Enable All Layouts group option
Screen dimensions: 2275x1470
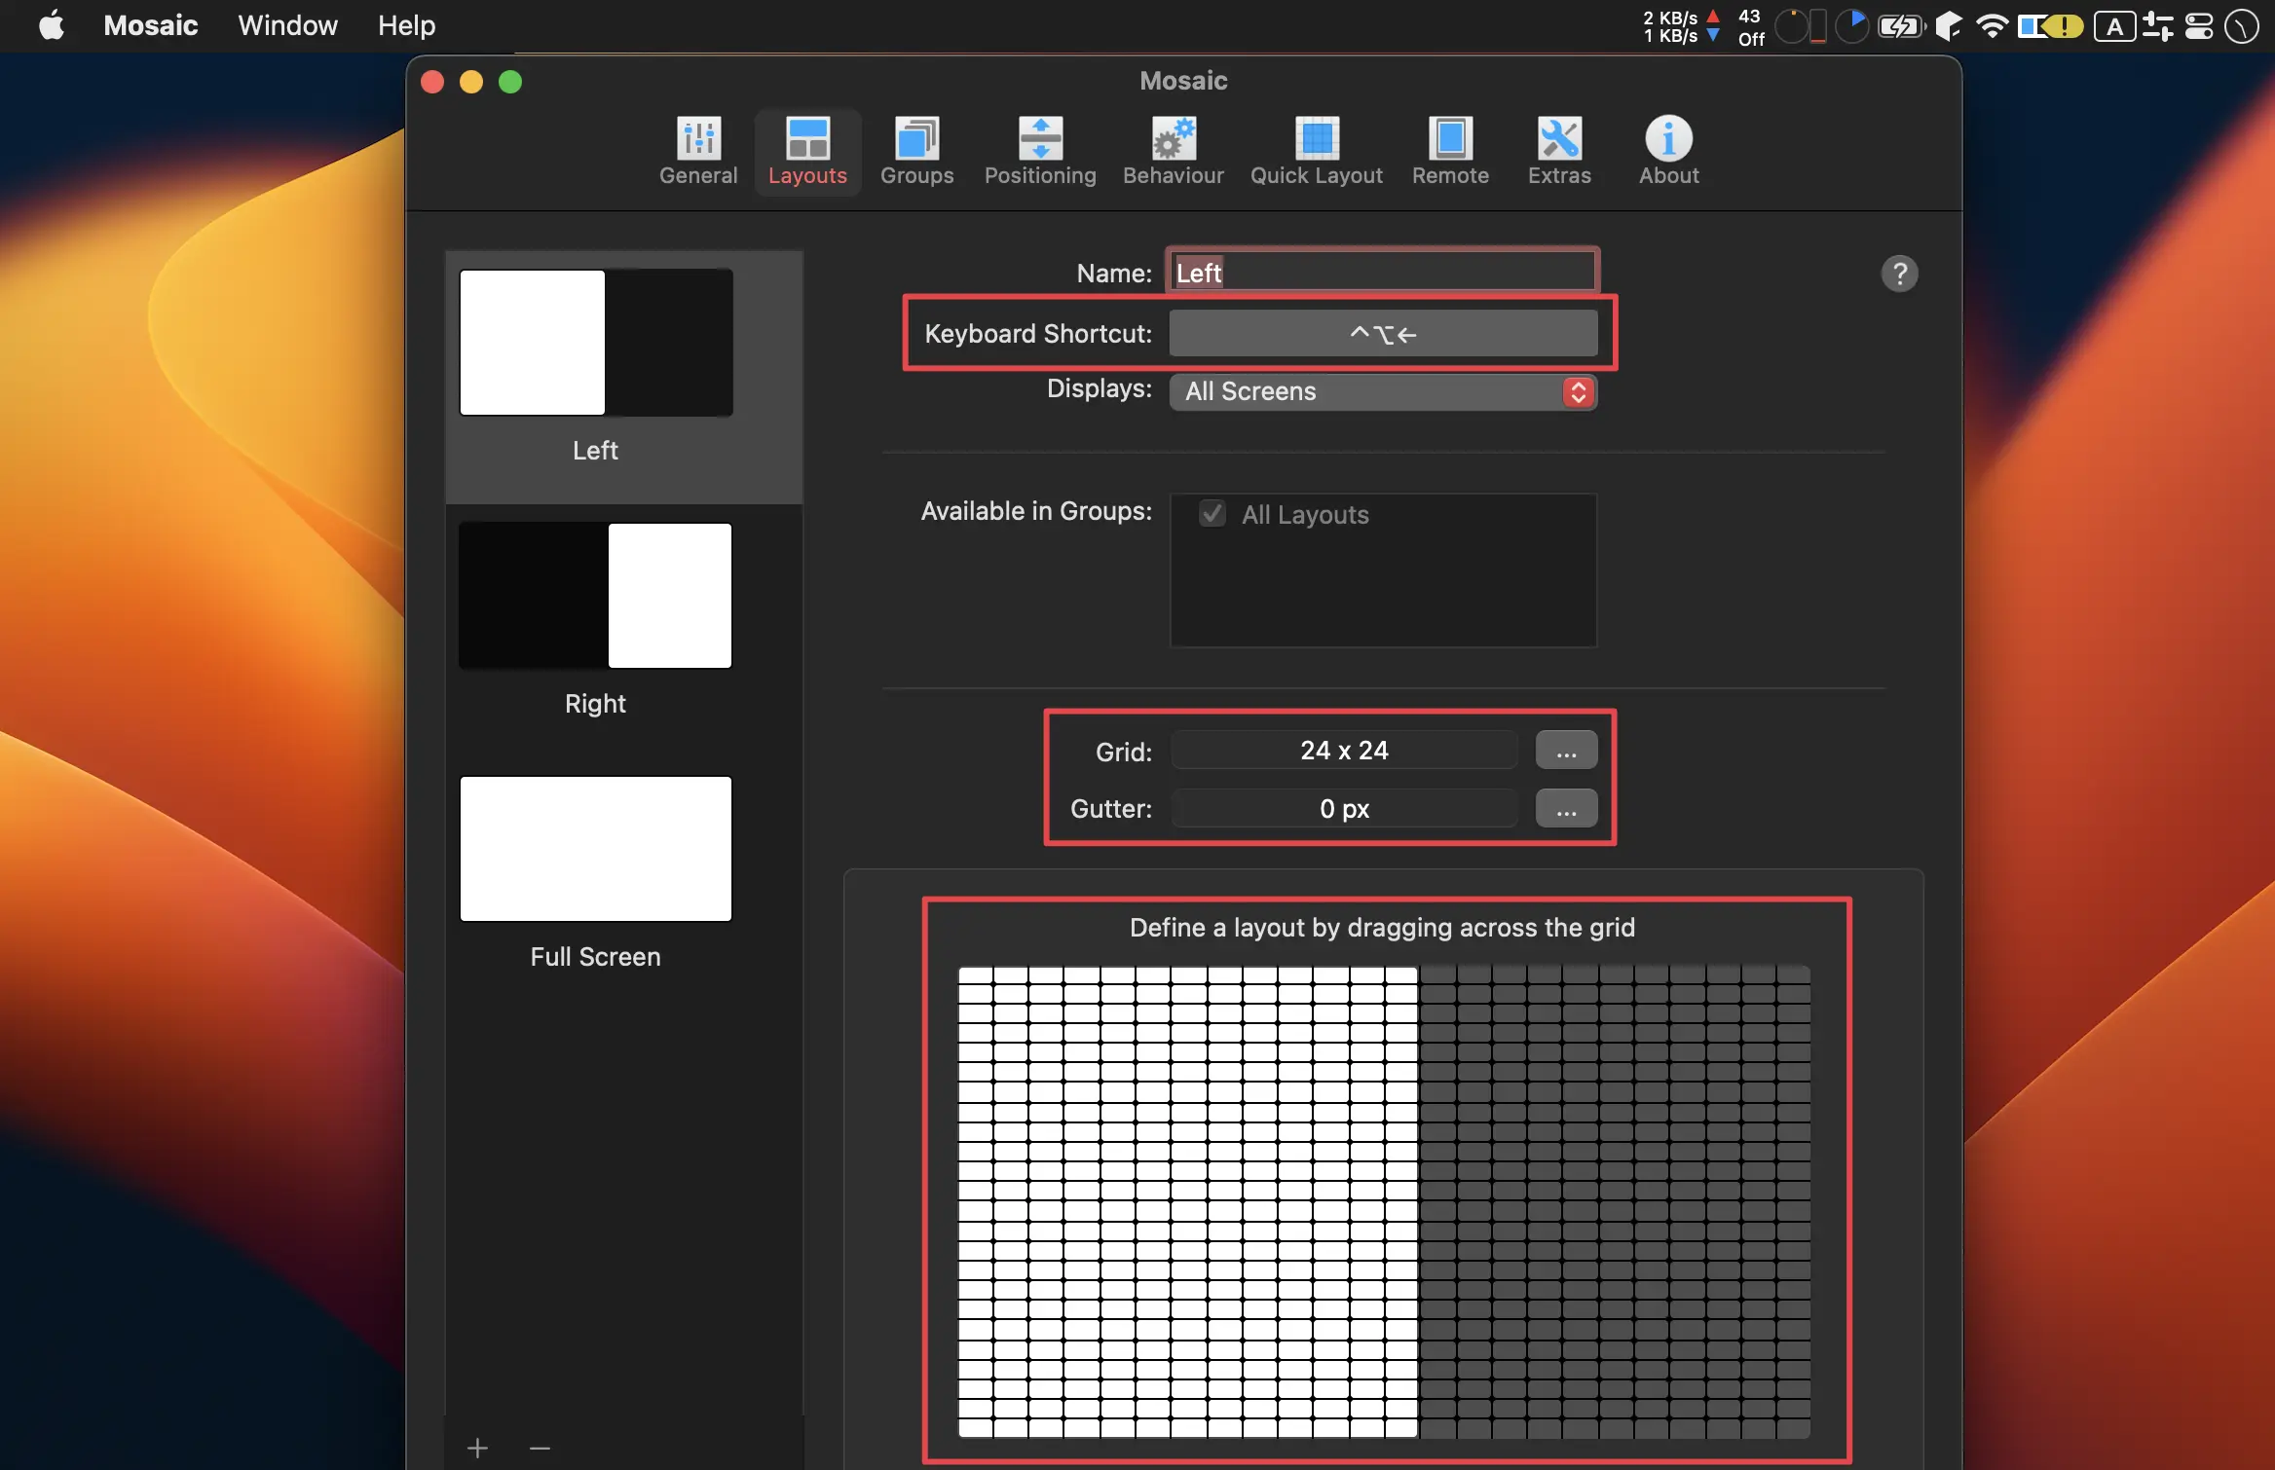(1211, 512)
